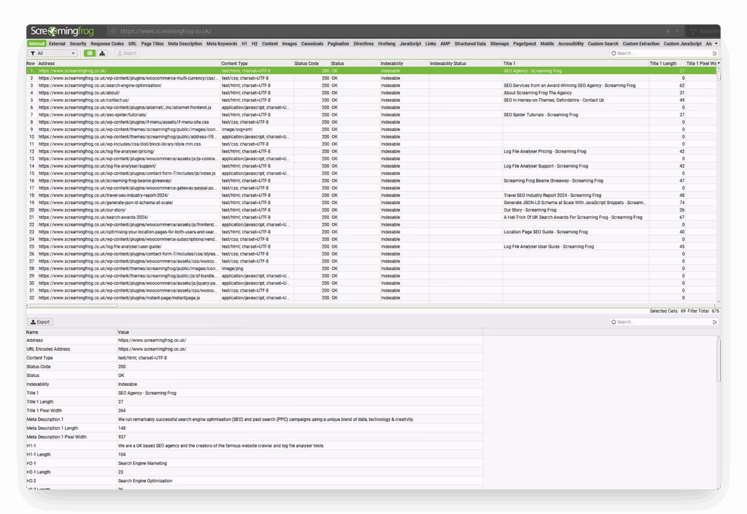The width and height of the screenshot is (747, 514).
Task: Select the /about/ address row
Action: pos(372,93)
